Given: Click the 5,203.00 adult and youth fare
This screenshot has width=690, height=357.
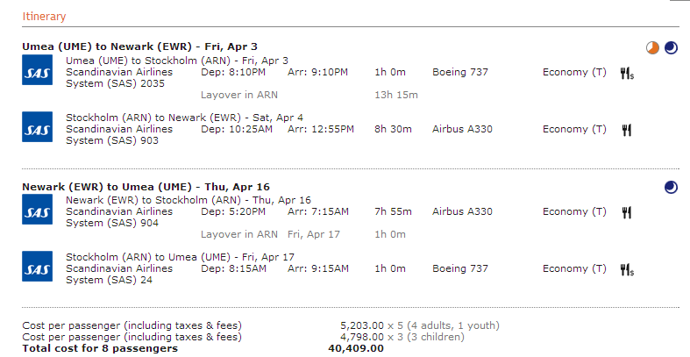Looking at the screenshot, I should point(362,325).
